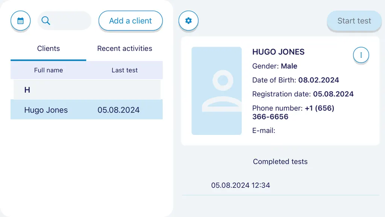
Task: Open the three-dot client options menu
Action: 361,55
